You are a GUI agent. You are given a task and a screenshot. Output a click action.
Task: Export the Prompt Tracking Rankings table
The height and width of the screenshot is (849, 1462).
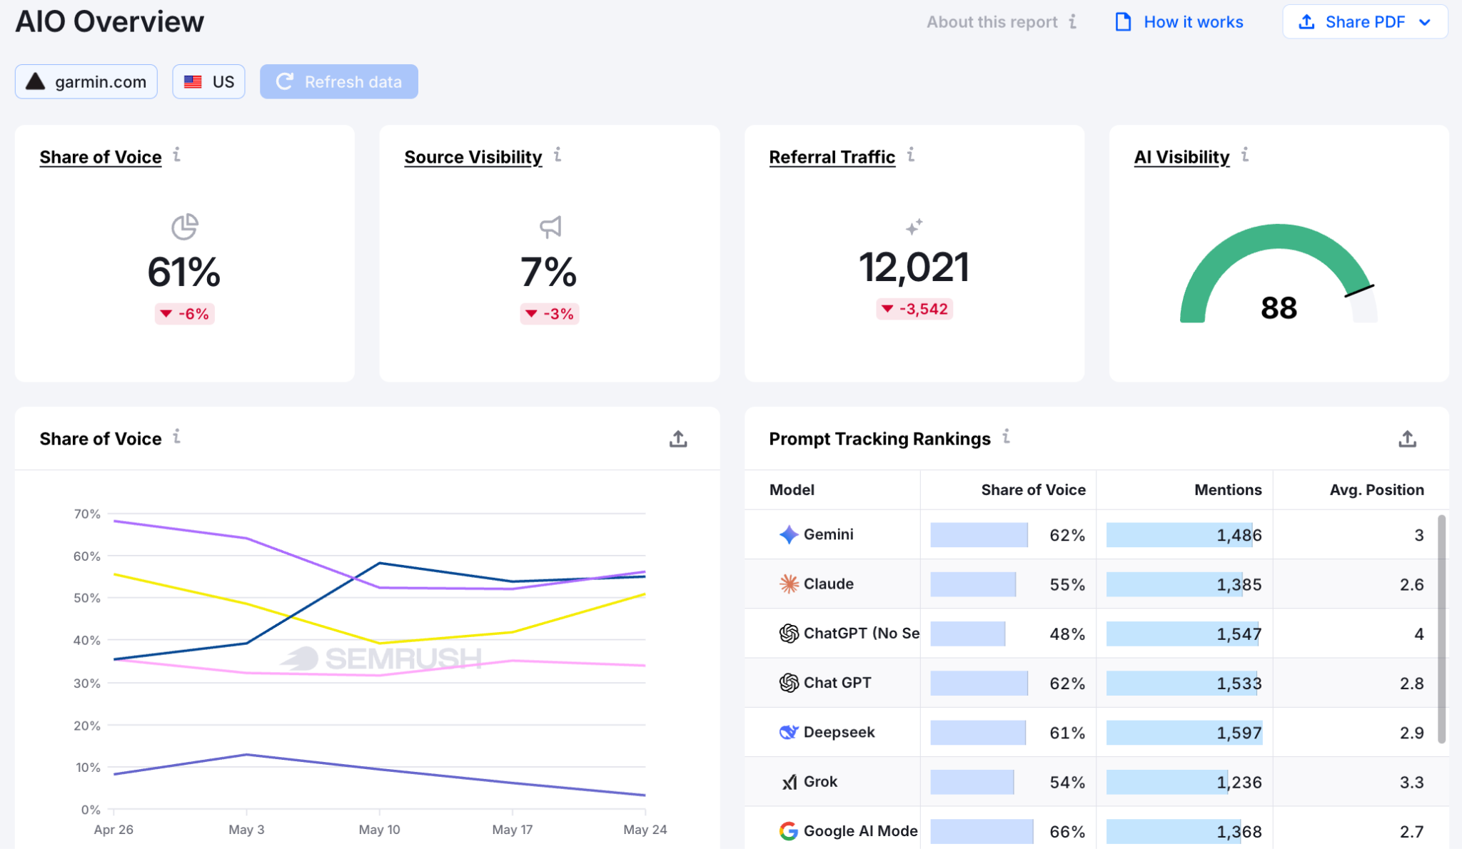pos(1407,439)
